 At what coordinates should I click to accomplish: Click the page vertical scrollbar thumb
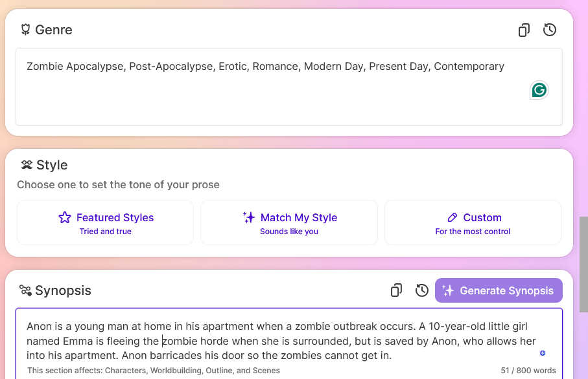point(583,264)
